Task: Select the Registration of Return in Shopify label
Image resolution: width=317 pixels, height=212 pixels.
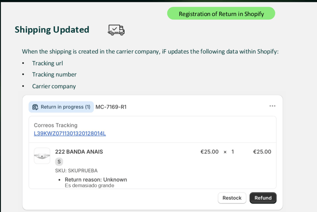Action: coord(221,13)
